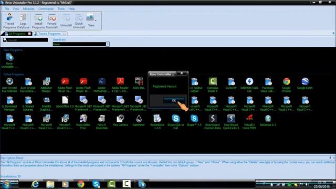Image resolution: width=336 pixels, height=189 pixels.
Task: Launch the Forced Uninstall tool
Action: click(x=52, y=21)
